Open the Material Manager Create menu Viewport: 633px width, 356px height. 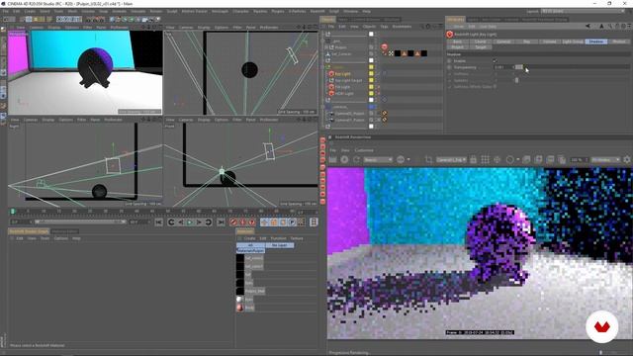coord(249,238)
